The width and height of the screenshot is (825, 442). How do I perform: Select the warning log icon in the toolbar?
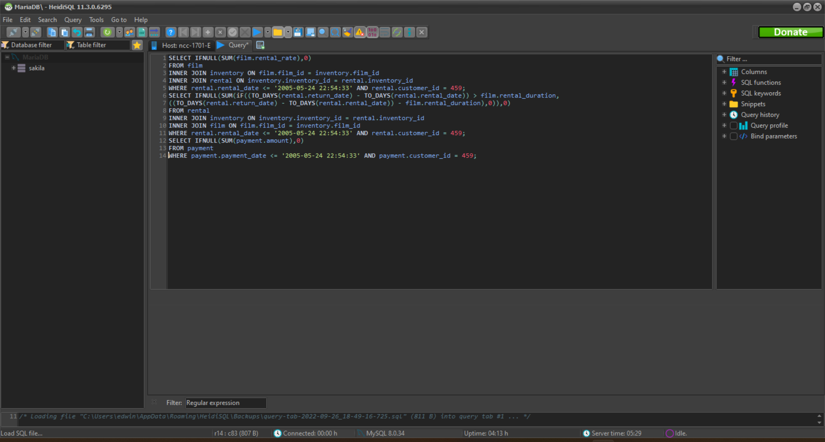click(360, 32)
